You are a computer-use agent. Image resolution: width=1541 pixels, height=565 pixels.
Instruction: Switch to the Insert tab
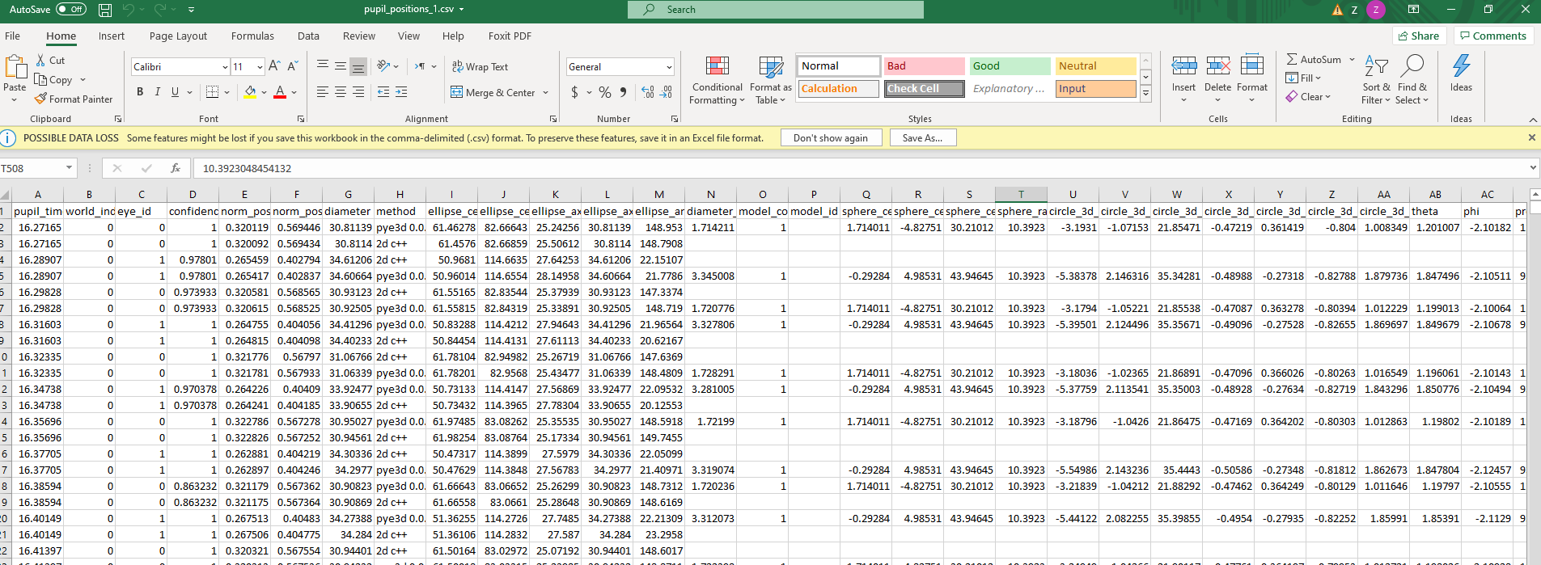tap(112, 36)
